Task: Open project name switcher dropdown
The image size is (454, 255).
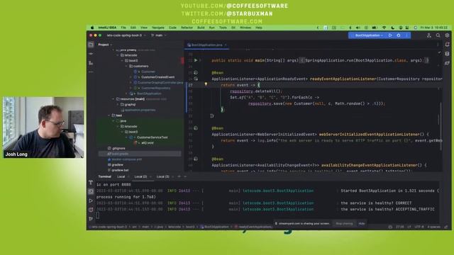Action: click(126, 35)
